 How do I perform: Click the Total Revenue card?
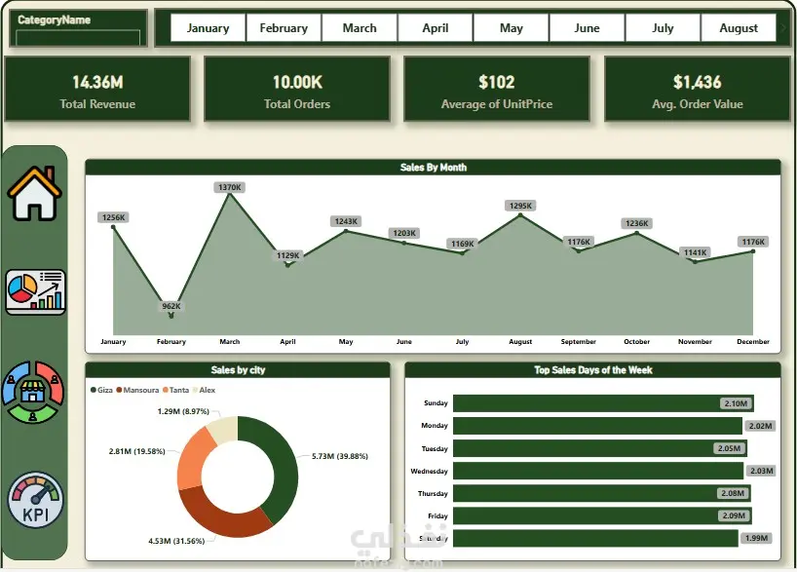tap(97, 89)
